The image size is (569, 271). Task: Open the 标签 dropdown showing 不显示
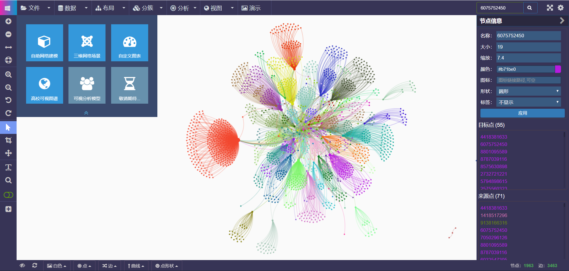pyautogui.click(x=528, y=102)
